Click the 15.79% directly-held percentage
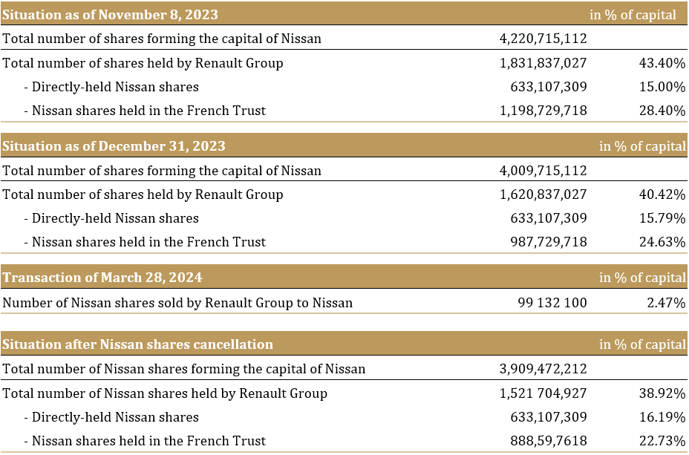This screenshot has width=689, height=455. [x=662, y=218]
